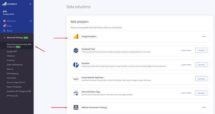Viewport: 215px width, 114px height.
Task: Click the PayHelm logo icon
Action: (76, 65)
